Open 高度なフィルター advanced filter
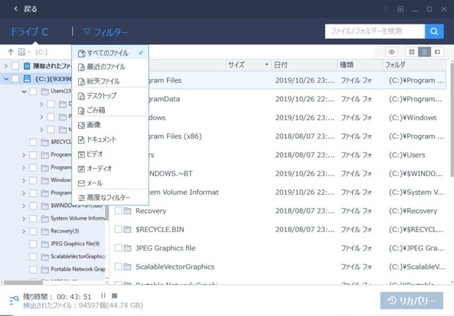The height and width of the screenshot is (316, 454). click(110, 198)
